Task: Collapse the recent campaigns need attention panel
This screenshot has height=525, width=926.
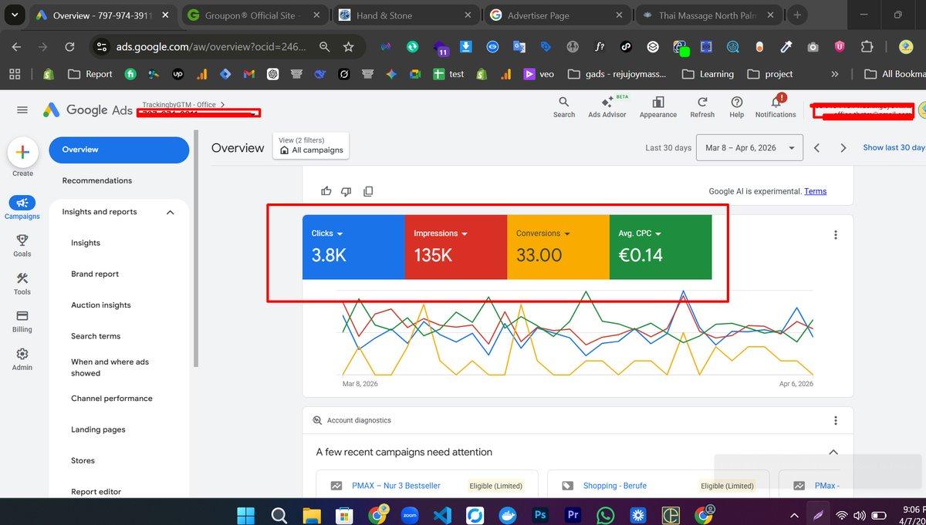Action: [833, 452]
